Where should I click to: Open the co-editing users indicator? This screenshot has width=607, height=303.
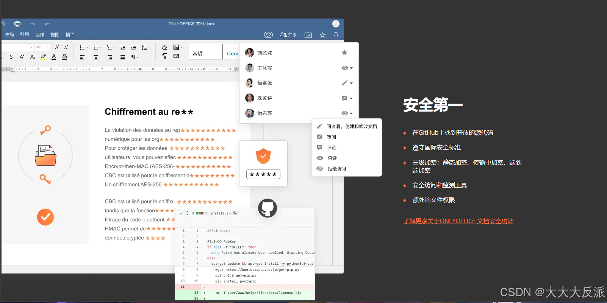tap(268, 35)
